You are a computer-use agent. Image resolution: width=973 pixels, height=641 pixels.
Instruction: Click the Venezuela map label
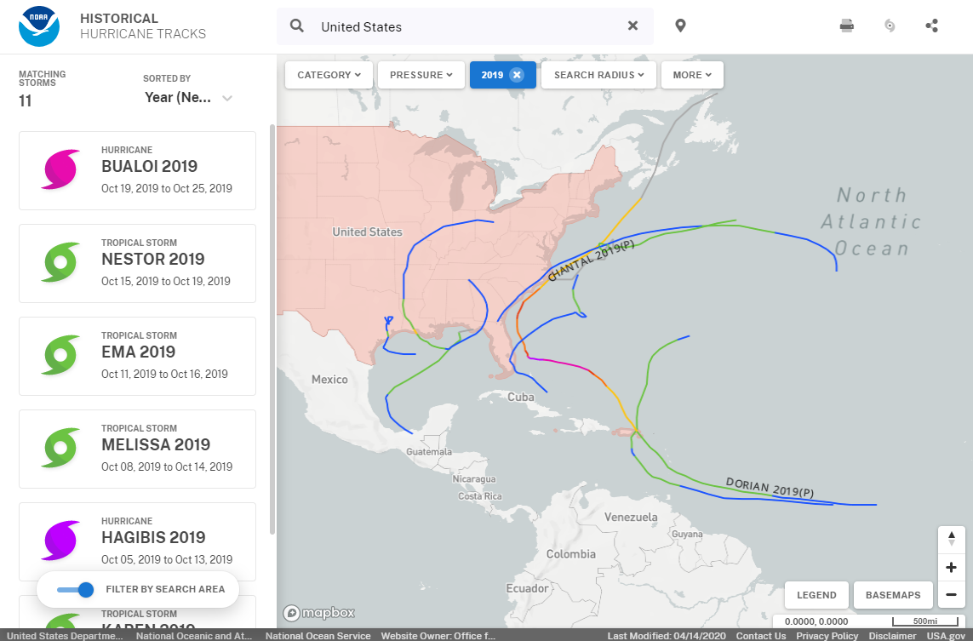point(631,517)
